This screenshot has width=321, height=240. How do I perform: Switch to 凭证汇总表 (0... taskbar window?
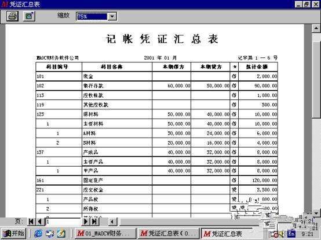[169, 233]
